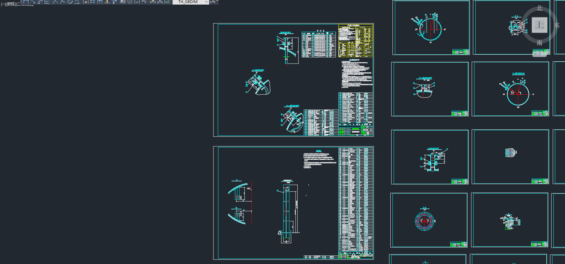Viewport: 565px width, 264px height.
Task: Open the WCS coordinate system dropdown
Action: 540,54
